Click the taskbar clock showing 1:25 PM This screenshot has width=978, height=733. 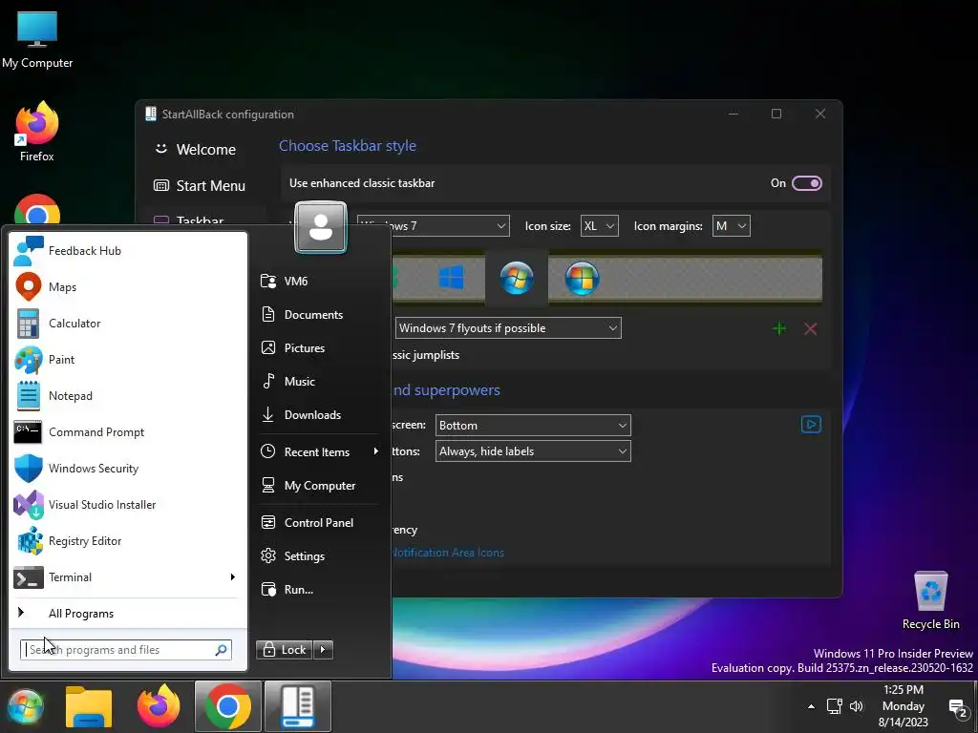[x=904, y=706]
